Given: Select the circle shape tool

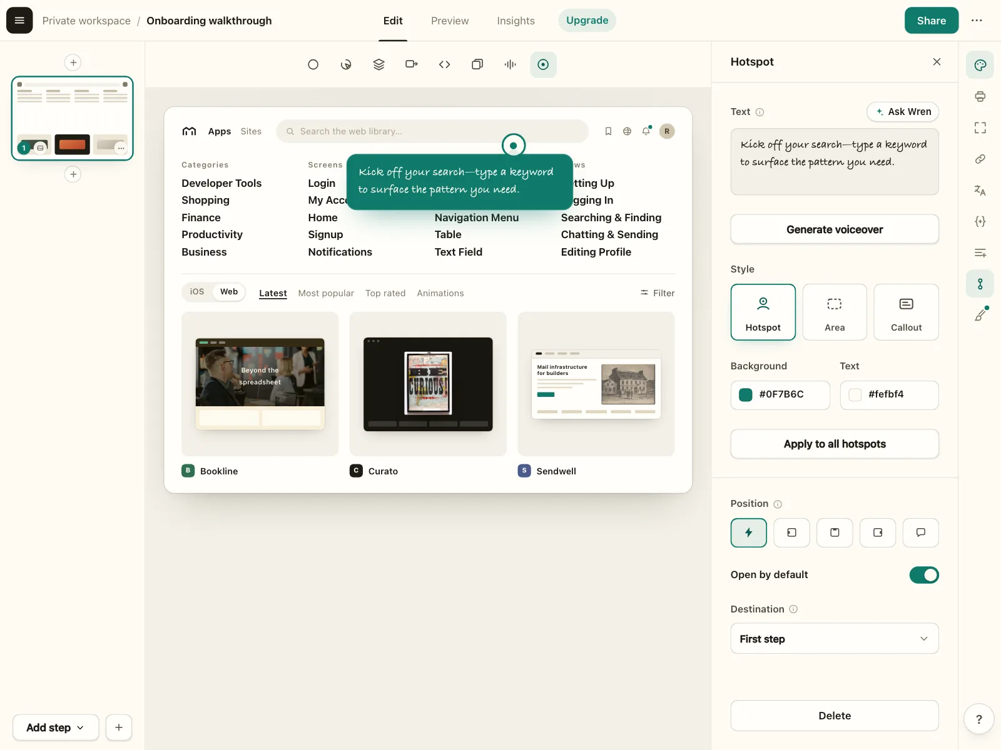Looking at the screenshot, I should tap(313, 64).
